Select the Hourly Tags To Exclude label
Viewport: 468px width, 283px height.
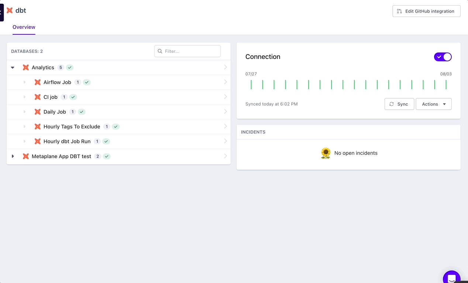pos(72,127)
